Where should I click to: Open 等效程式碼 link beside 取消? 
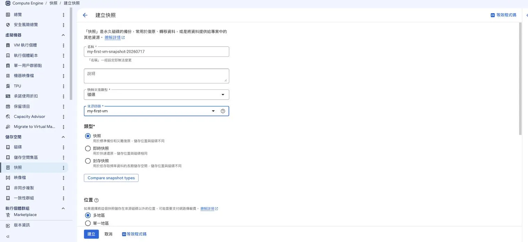point(134,234)
